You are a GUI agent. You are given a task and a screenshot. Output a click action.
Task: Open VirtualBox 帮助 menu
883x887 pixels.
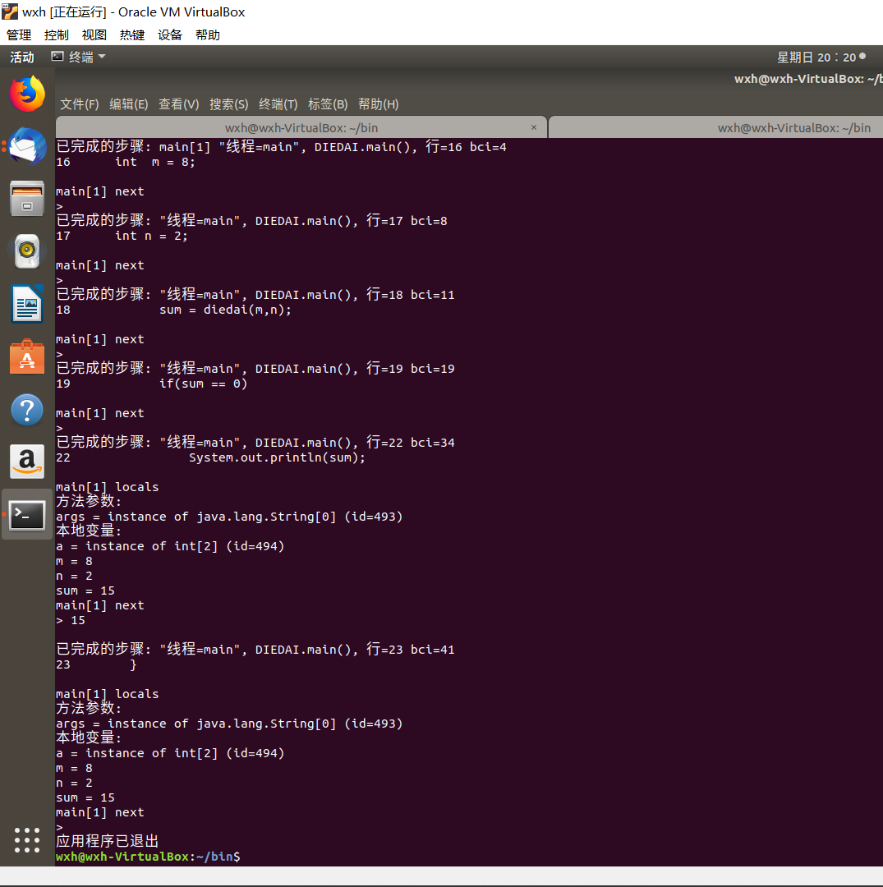(208, 35)
